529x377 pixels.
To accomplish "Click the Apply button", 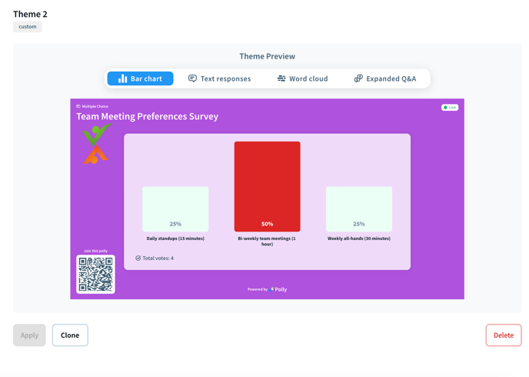I will click(29, 335).
